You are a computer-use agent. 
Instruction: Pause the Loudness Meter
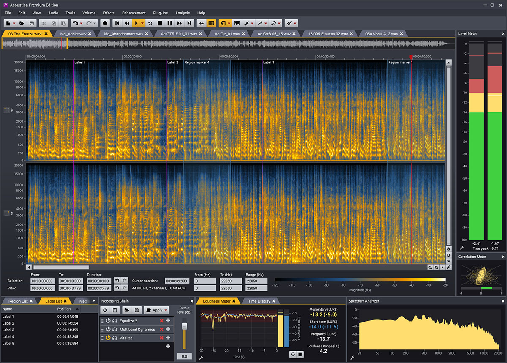(300, 354)
